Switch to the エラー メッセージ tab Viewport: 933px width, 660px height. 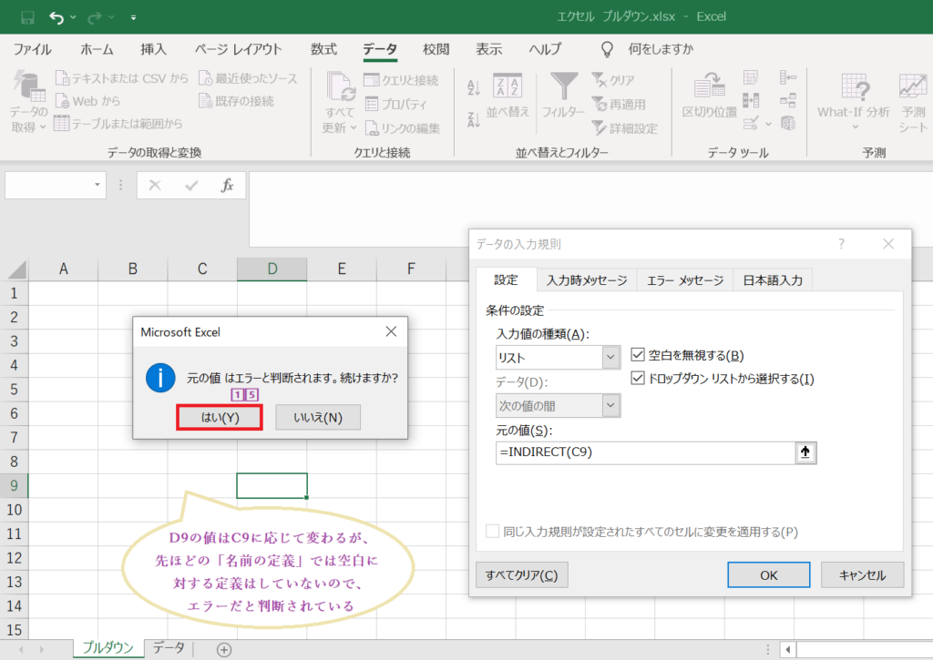pos(684,279)
